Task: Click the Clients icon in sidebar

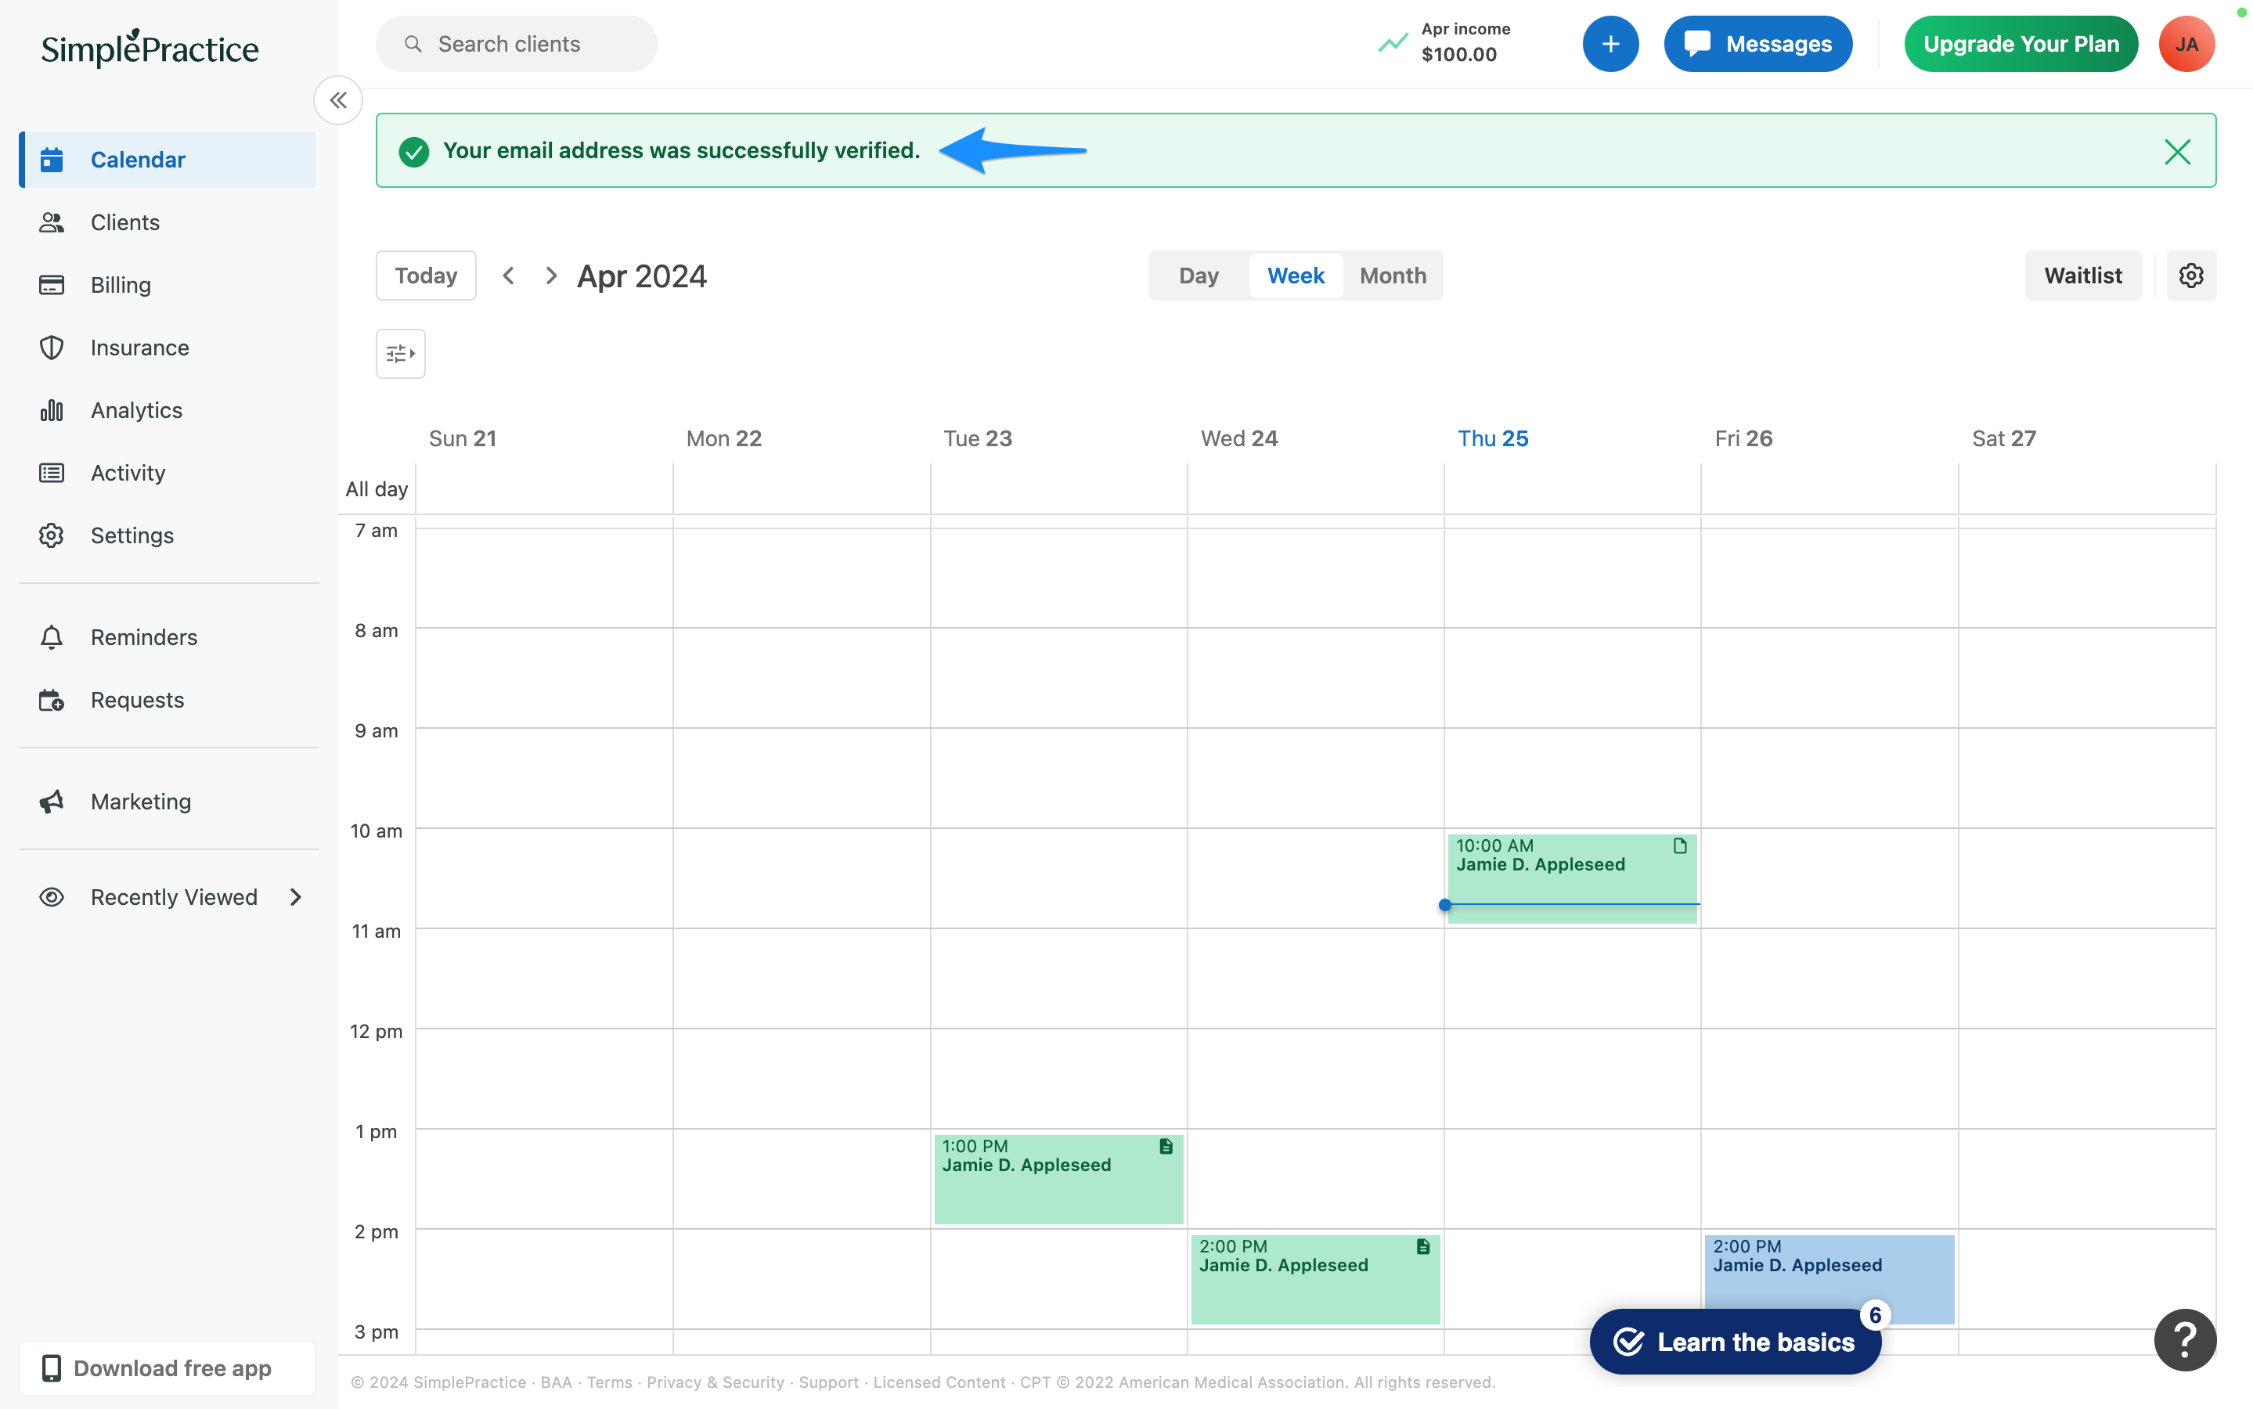Action: [x=53, y=222]
